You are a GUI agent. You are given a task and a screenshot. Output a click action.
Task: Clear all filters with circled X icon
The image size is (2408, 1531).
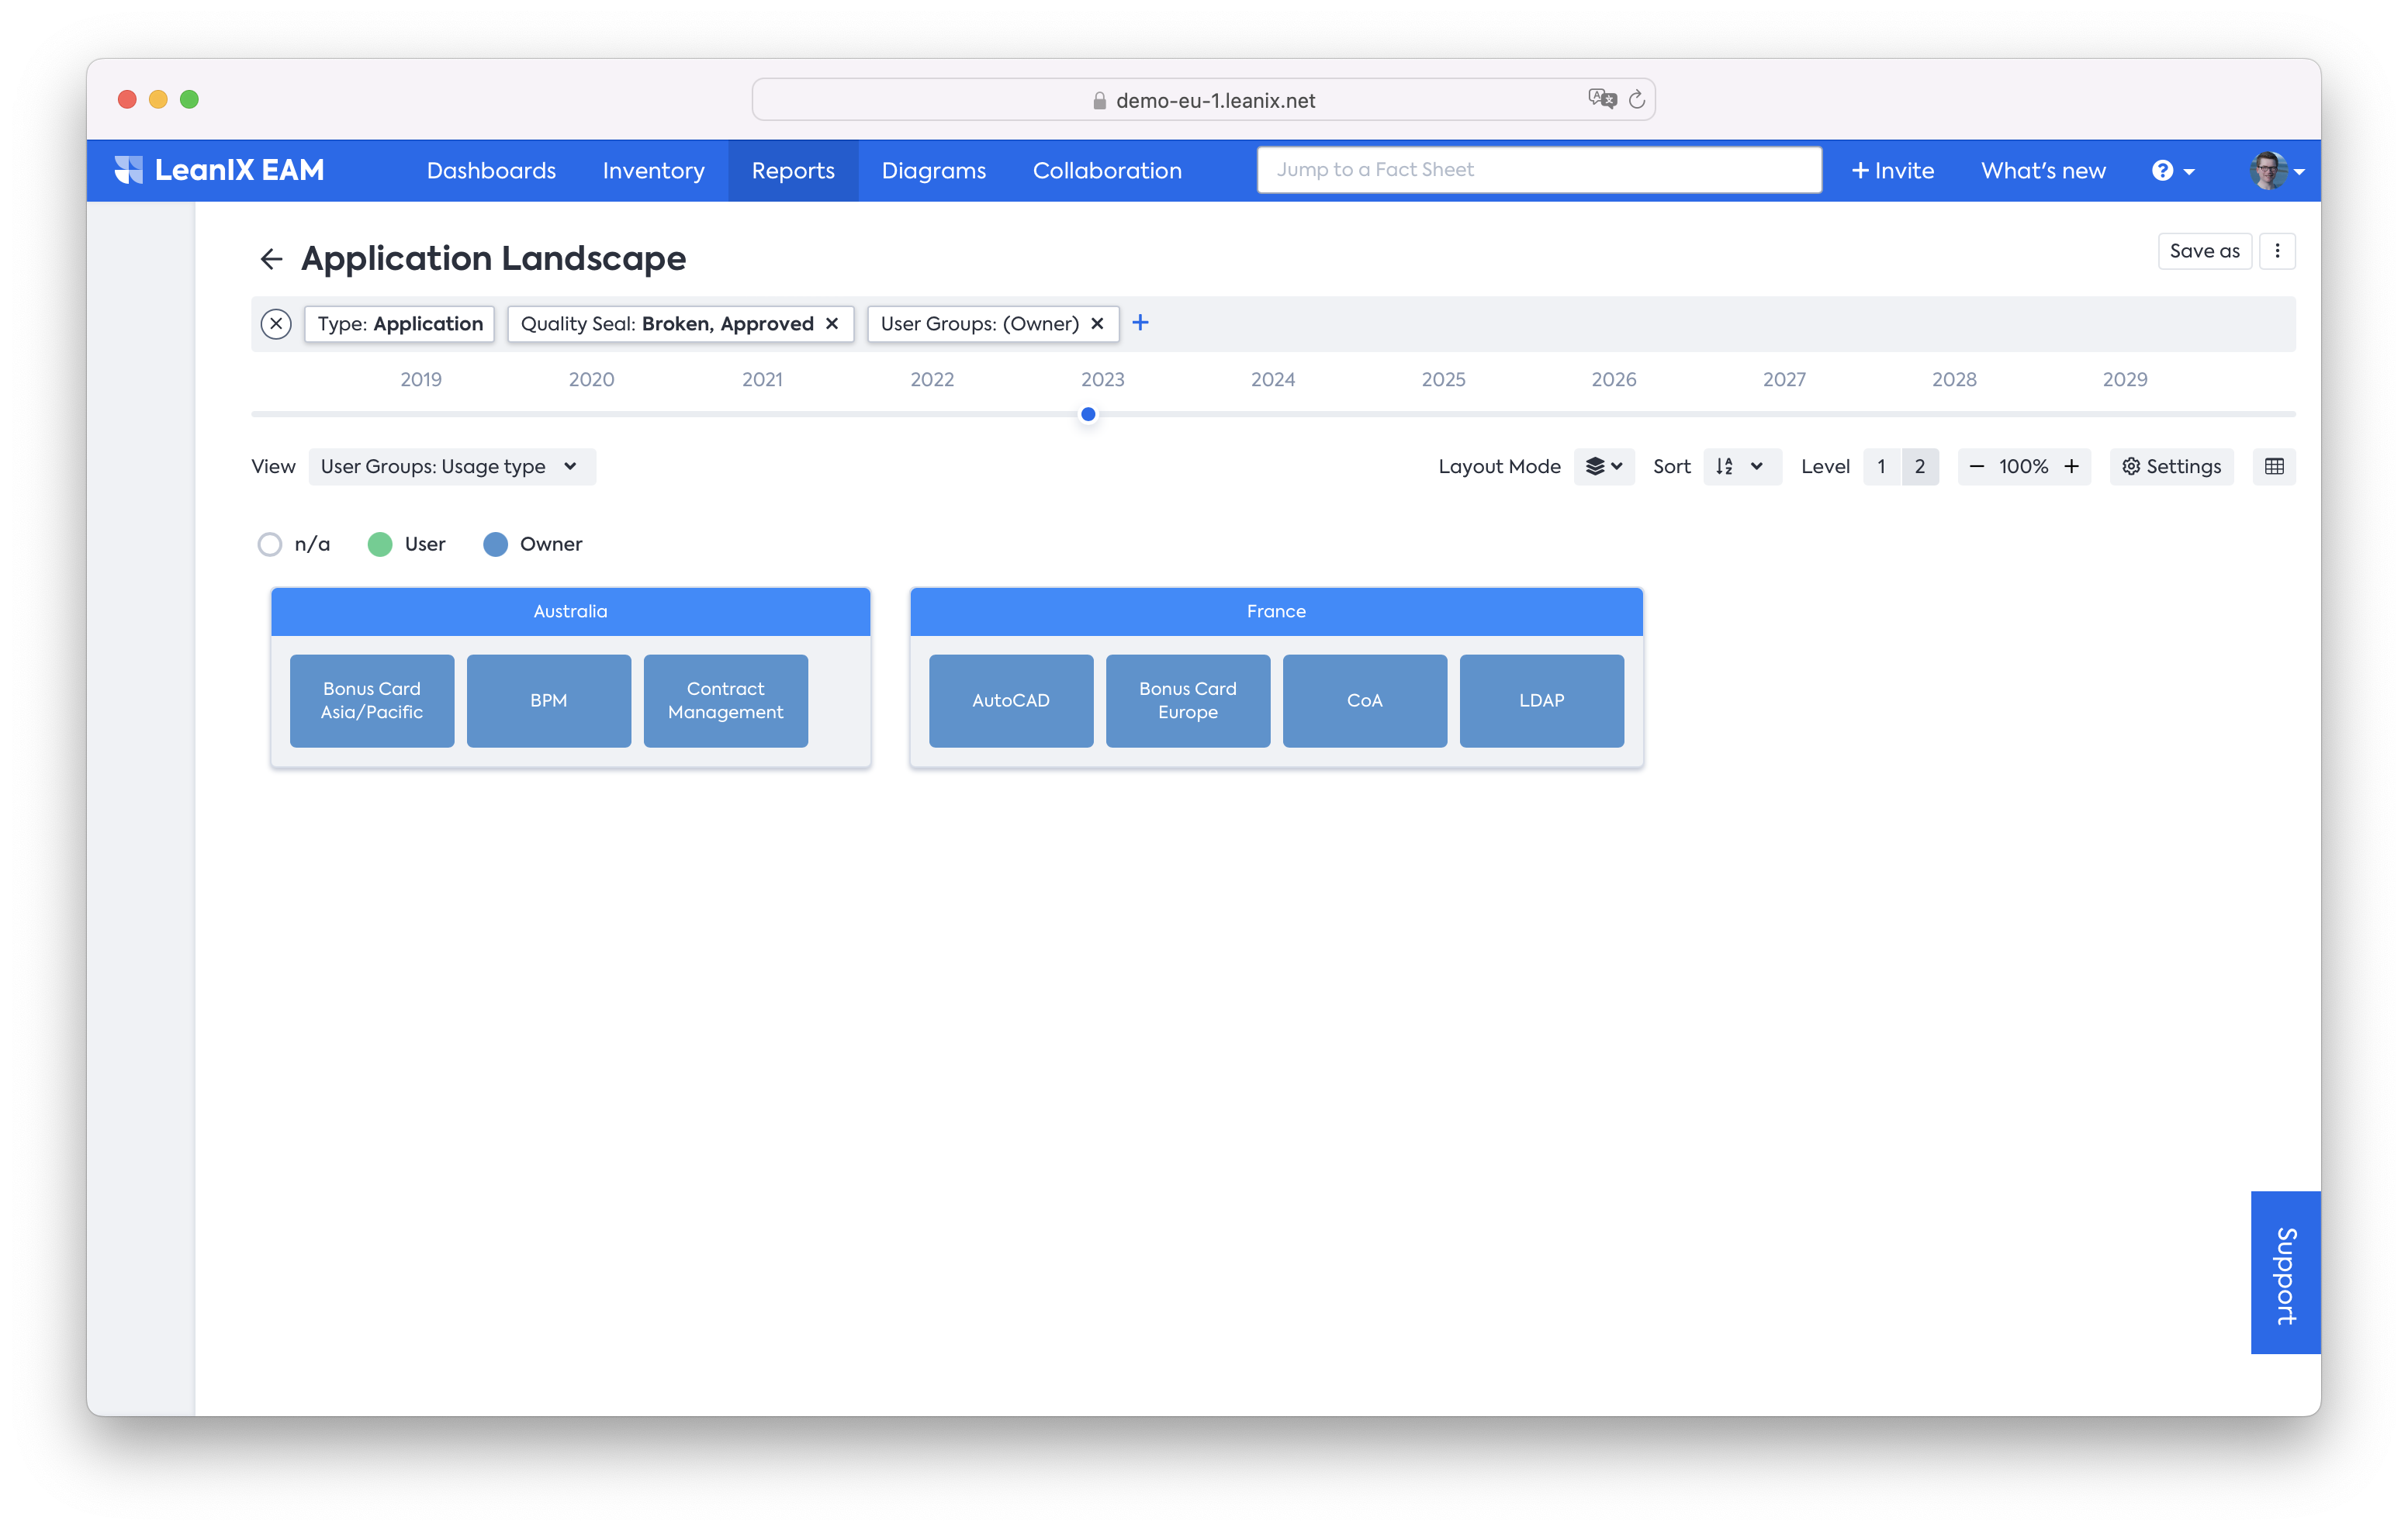276,324
